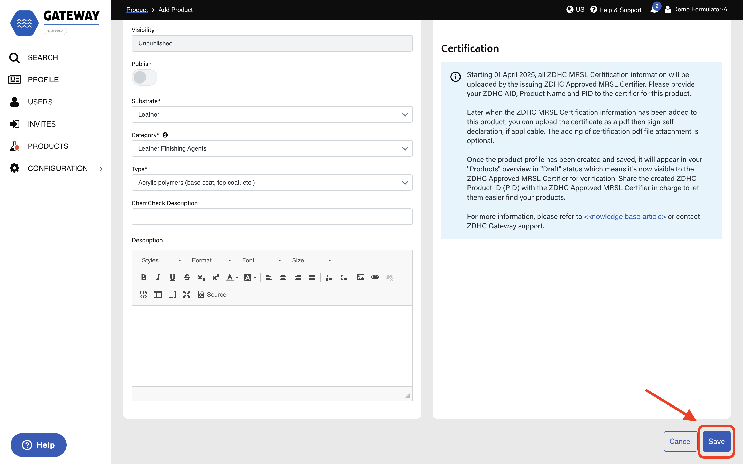
Task: Insert a numbered list
Action: click(x=329, y=277)
